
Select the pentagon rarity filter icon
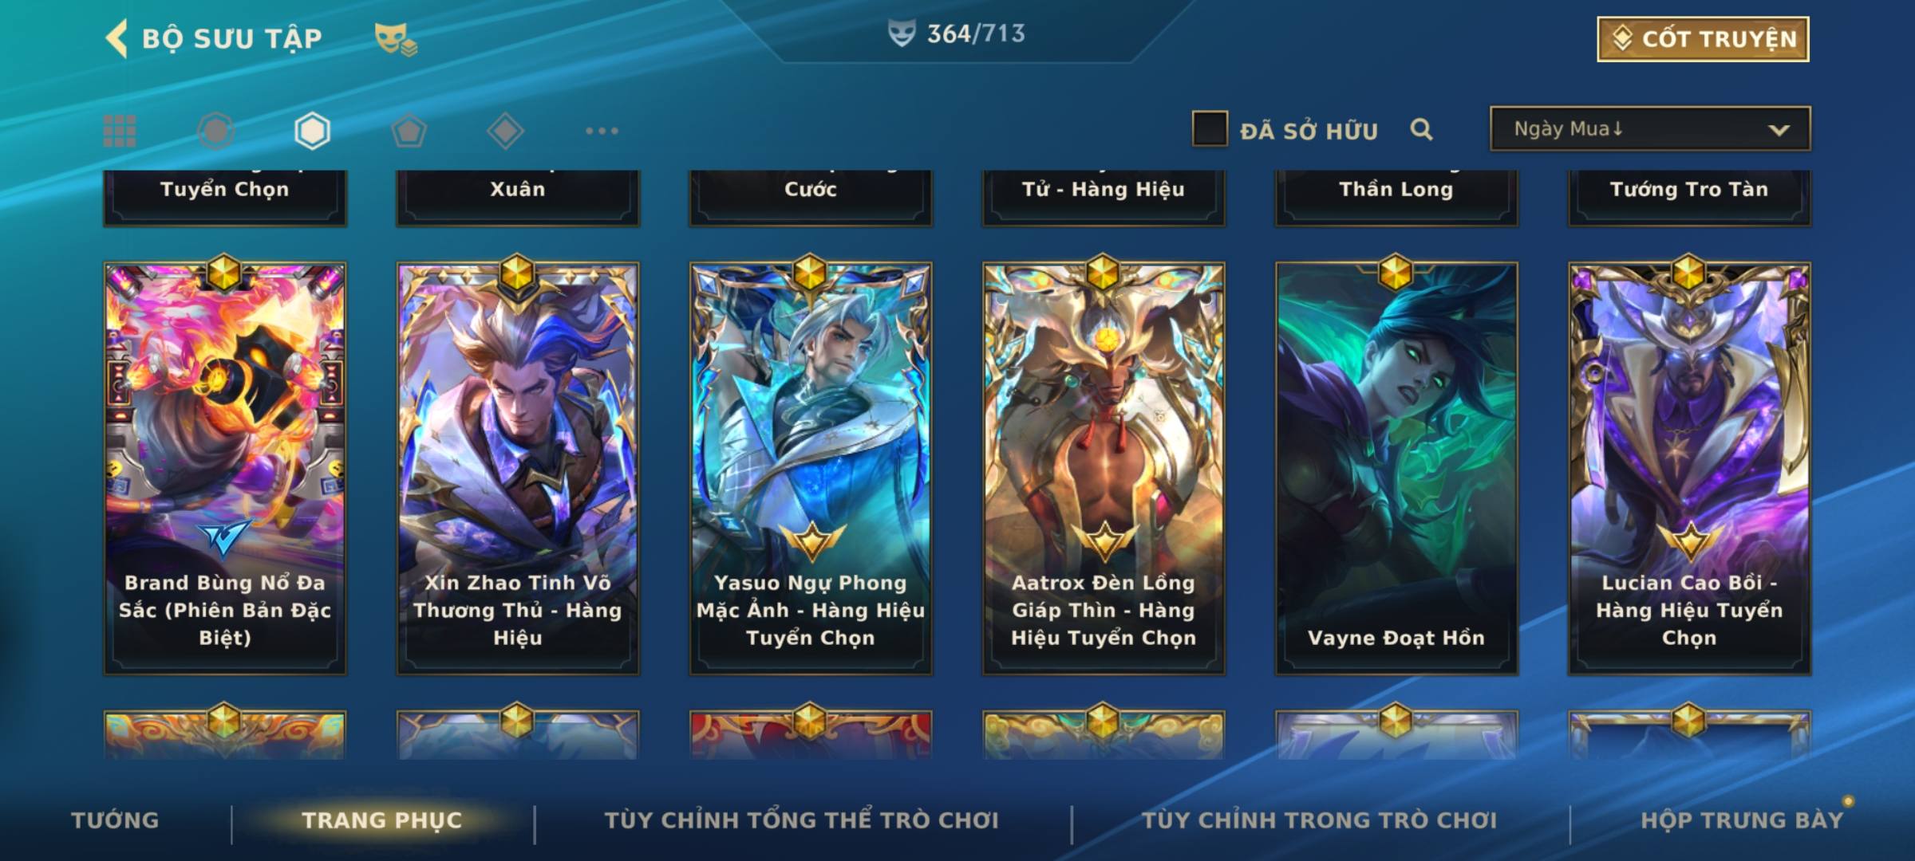[409, 131]
